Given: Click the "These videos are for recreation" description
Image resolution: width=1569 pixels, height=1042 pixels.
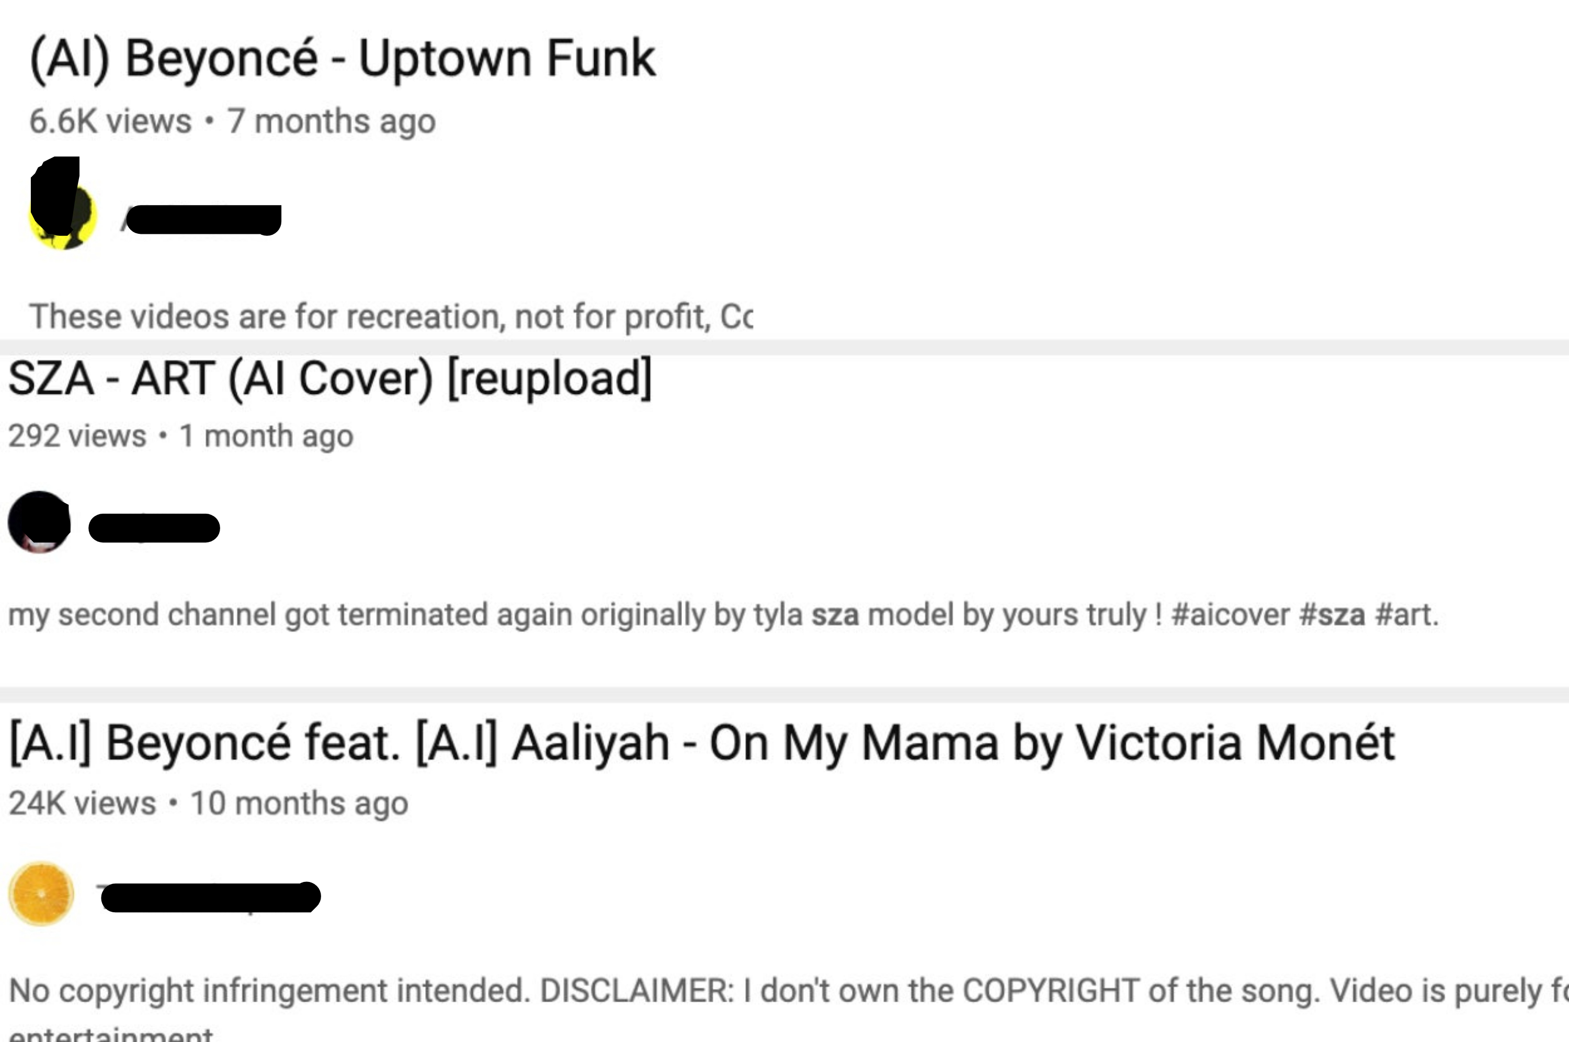Looking at the screenshot, I should tap(391, 316).
